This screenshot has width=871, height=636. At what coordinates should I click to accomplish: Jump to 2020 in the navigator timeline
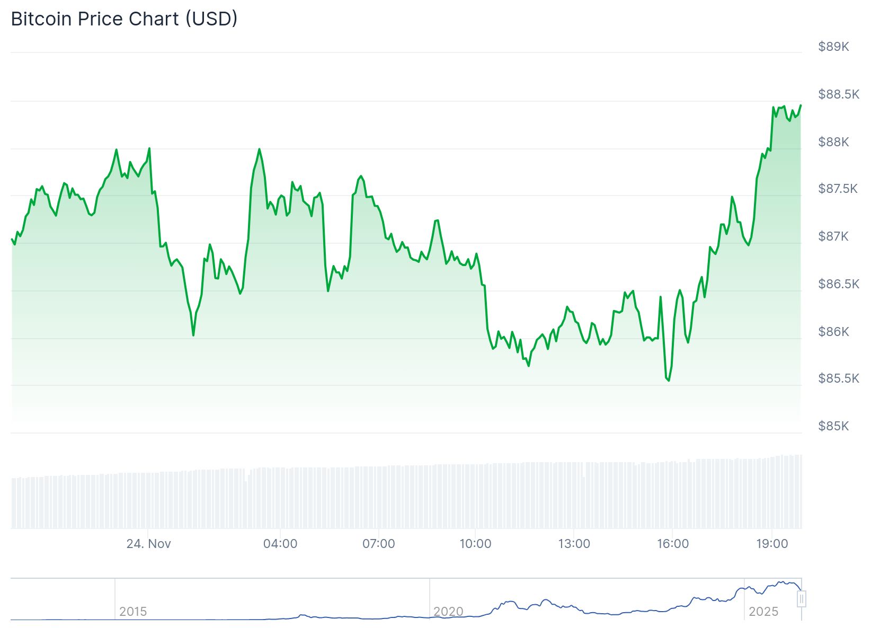[448, 612]
